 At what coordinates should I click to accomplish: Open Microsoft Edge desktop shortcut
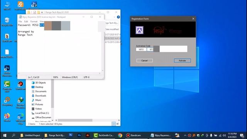point(20,119)
